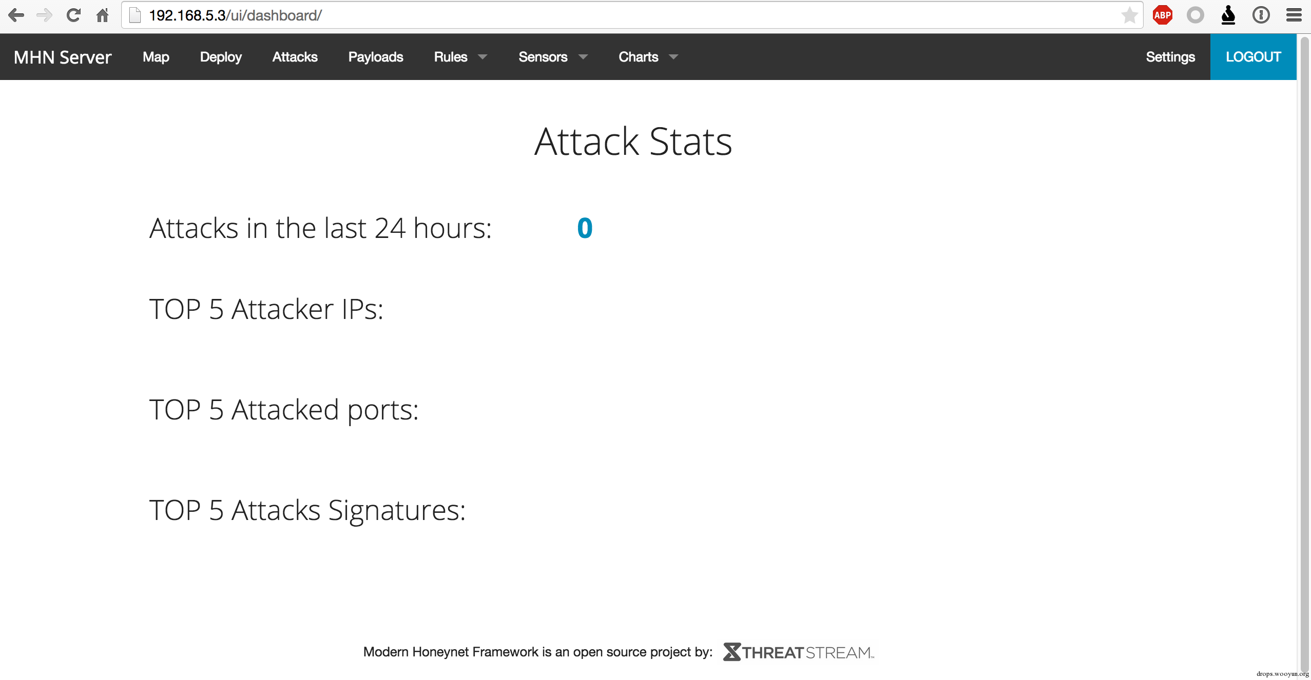Open the ThreatStream logo link
The image size is (1311, 680).
[798, 652]
